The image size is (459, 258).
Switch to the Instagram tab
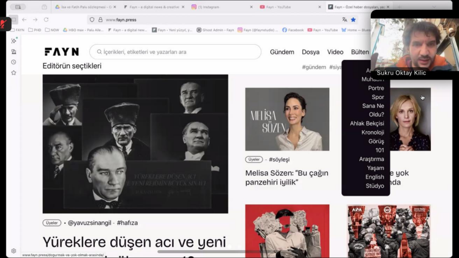click(222, 7)
